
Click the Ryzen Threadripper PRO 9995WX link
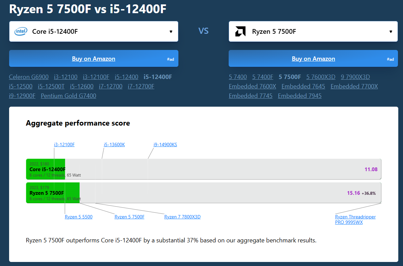355,219
